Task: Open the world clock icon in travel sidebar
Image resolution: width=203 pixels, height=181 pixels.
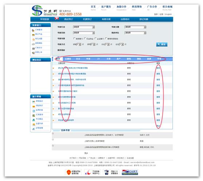Action: pyautogui.click(x=34, y=111)
